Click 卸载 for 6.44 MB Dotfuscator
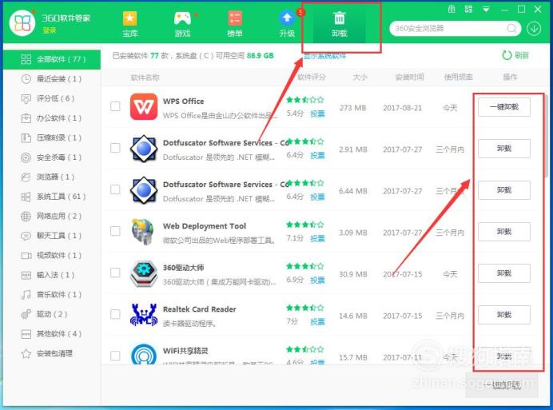This screenshot has width=553, height=410. (x=504, y=190)
